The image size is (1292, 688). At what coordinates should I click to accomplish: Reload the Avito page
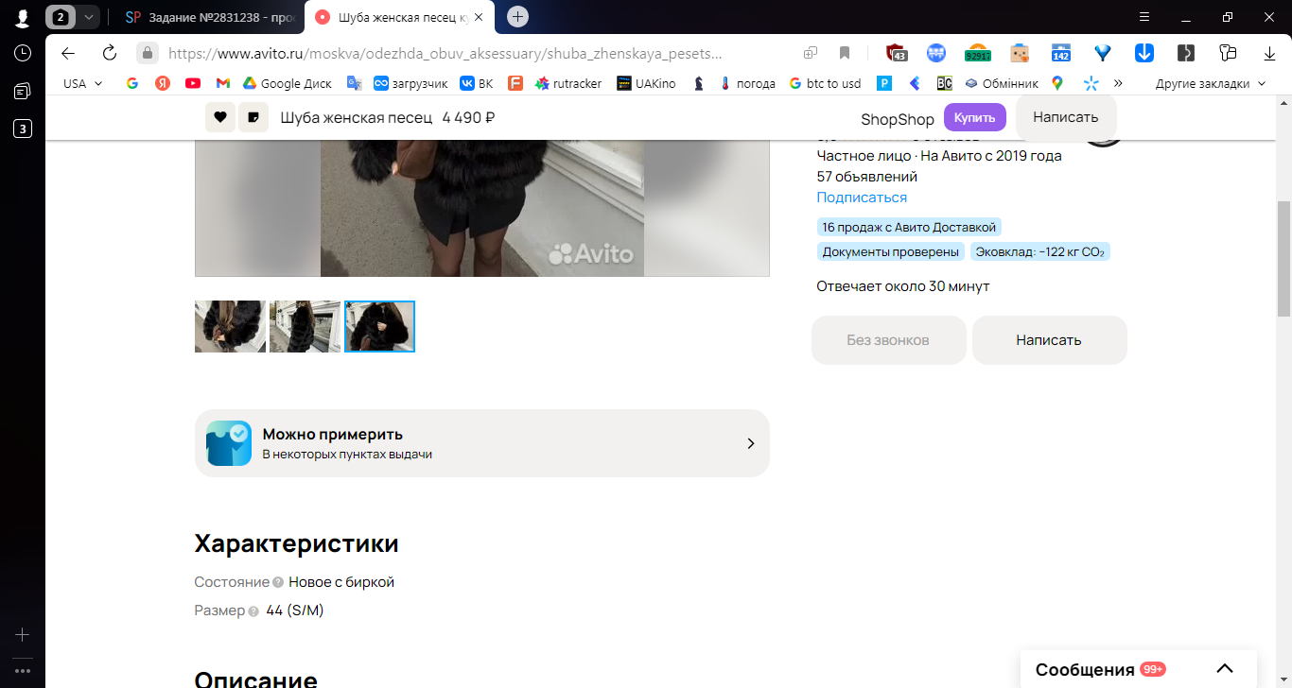coord(110,53)
